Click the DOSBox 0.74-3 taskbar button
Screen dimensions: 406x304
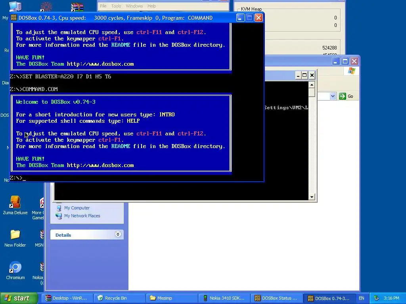coord(329,298)
